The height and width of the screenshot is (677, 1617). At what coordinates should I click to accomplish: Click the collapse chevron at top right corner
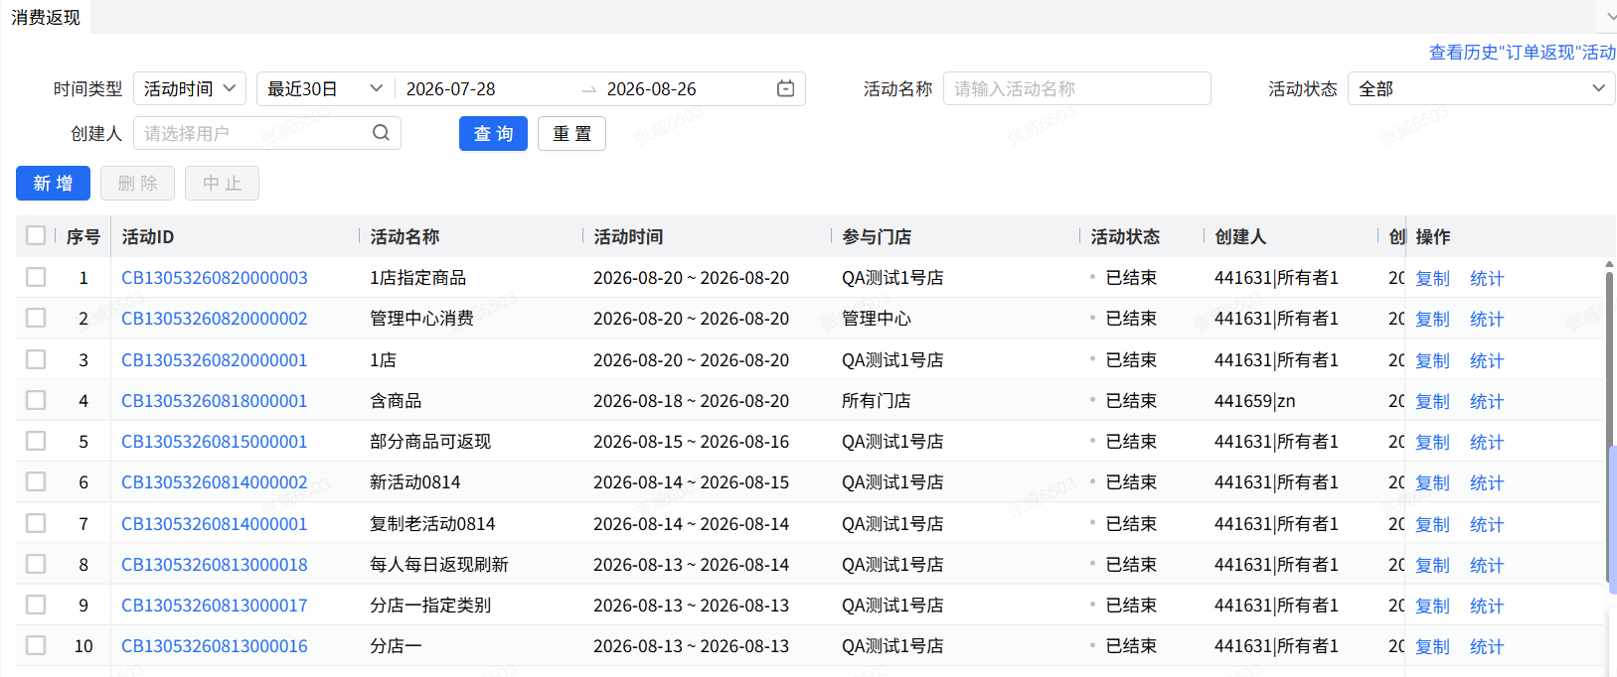click(1610, 17)
